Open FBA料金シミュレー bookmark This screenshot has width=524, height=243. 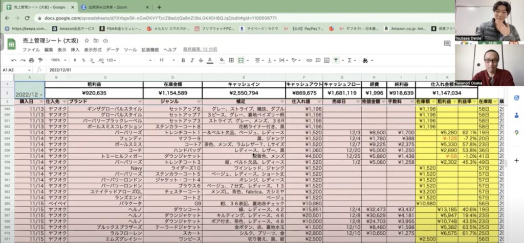click(121, 29)
